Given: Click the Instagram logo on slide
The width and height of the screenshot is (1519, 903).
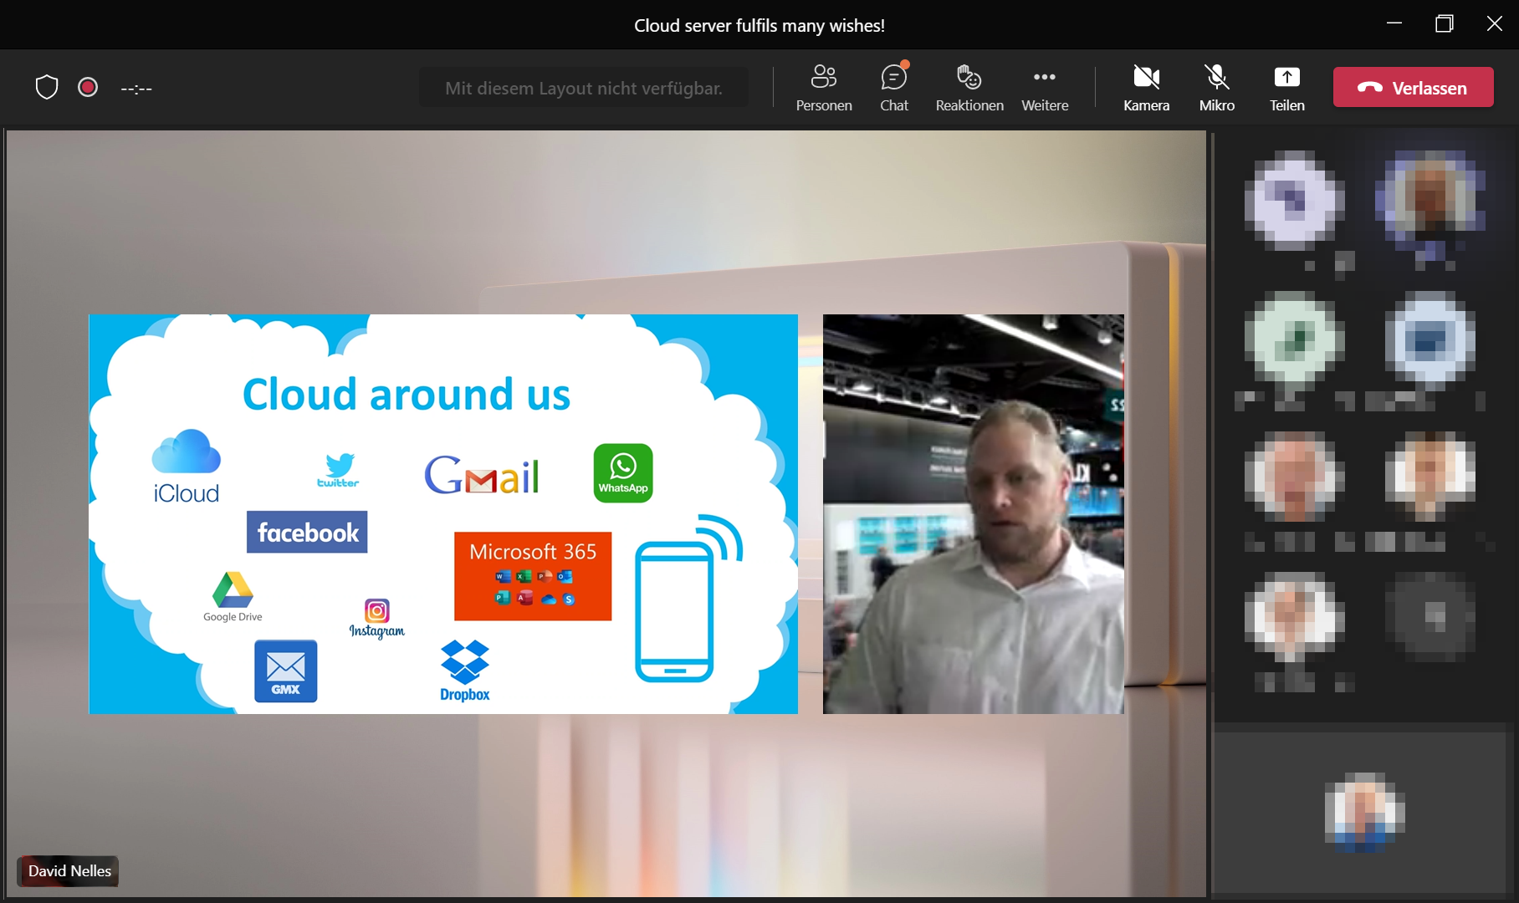Looking at the screenshot, I should (377, 619).
